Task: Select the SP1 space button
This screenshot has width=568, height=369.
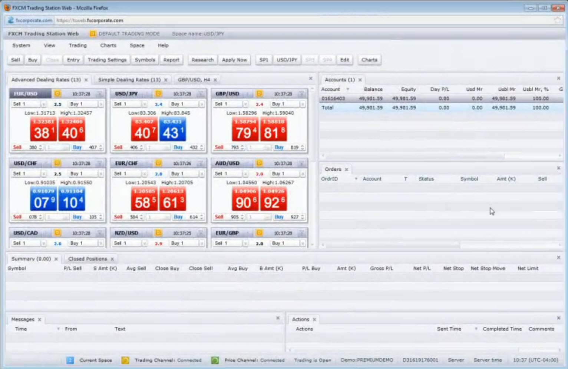Action: pos(264,60)
